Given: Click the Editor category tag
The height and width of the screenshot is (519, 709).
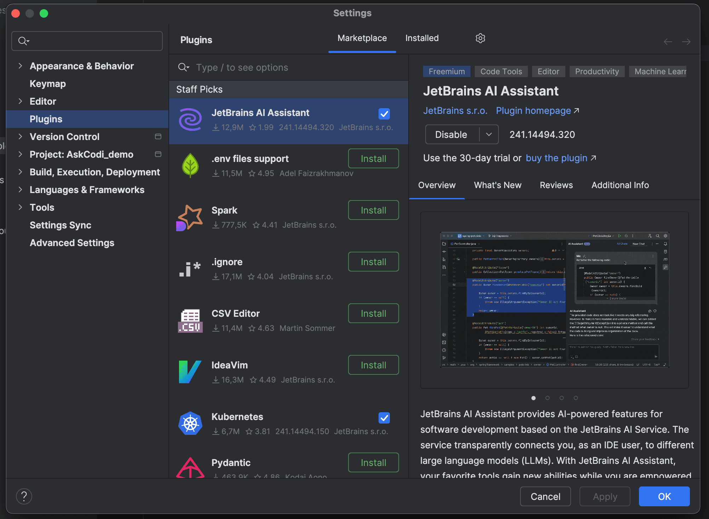Looking at the screenshot, I should pyautogui.click(x=549, y=71).
